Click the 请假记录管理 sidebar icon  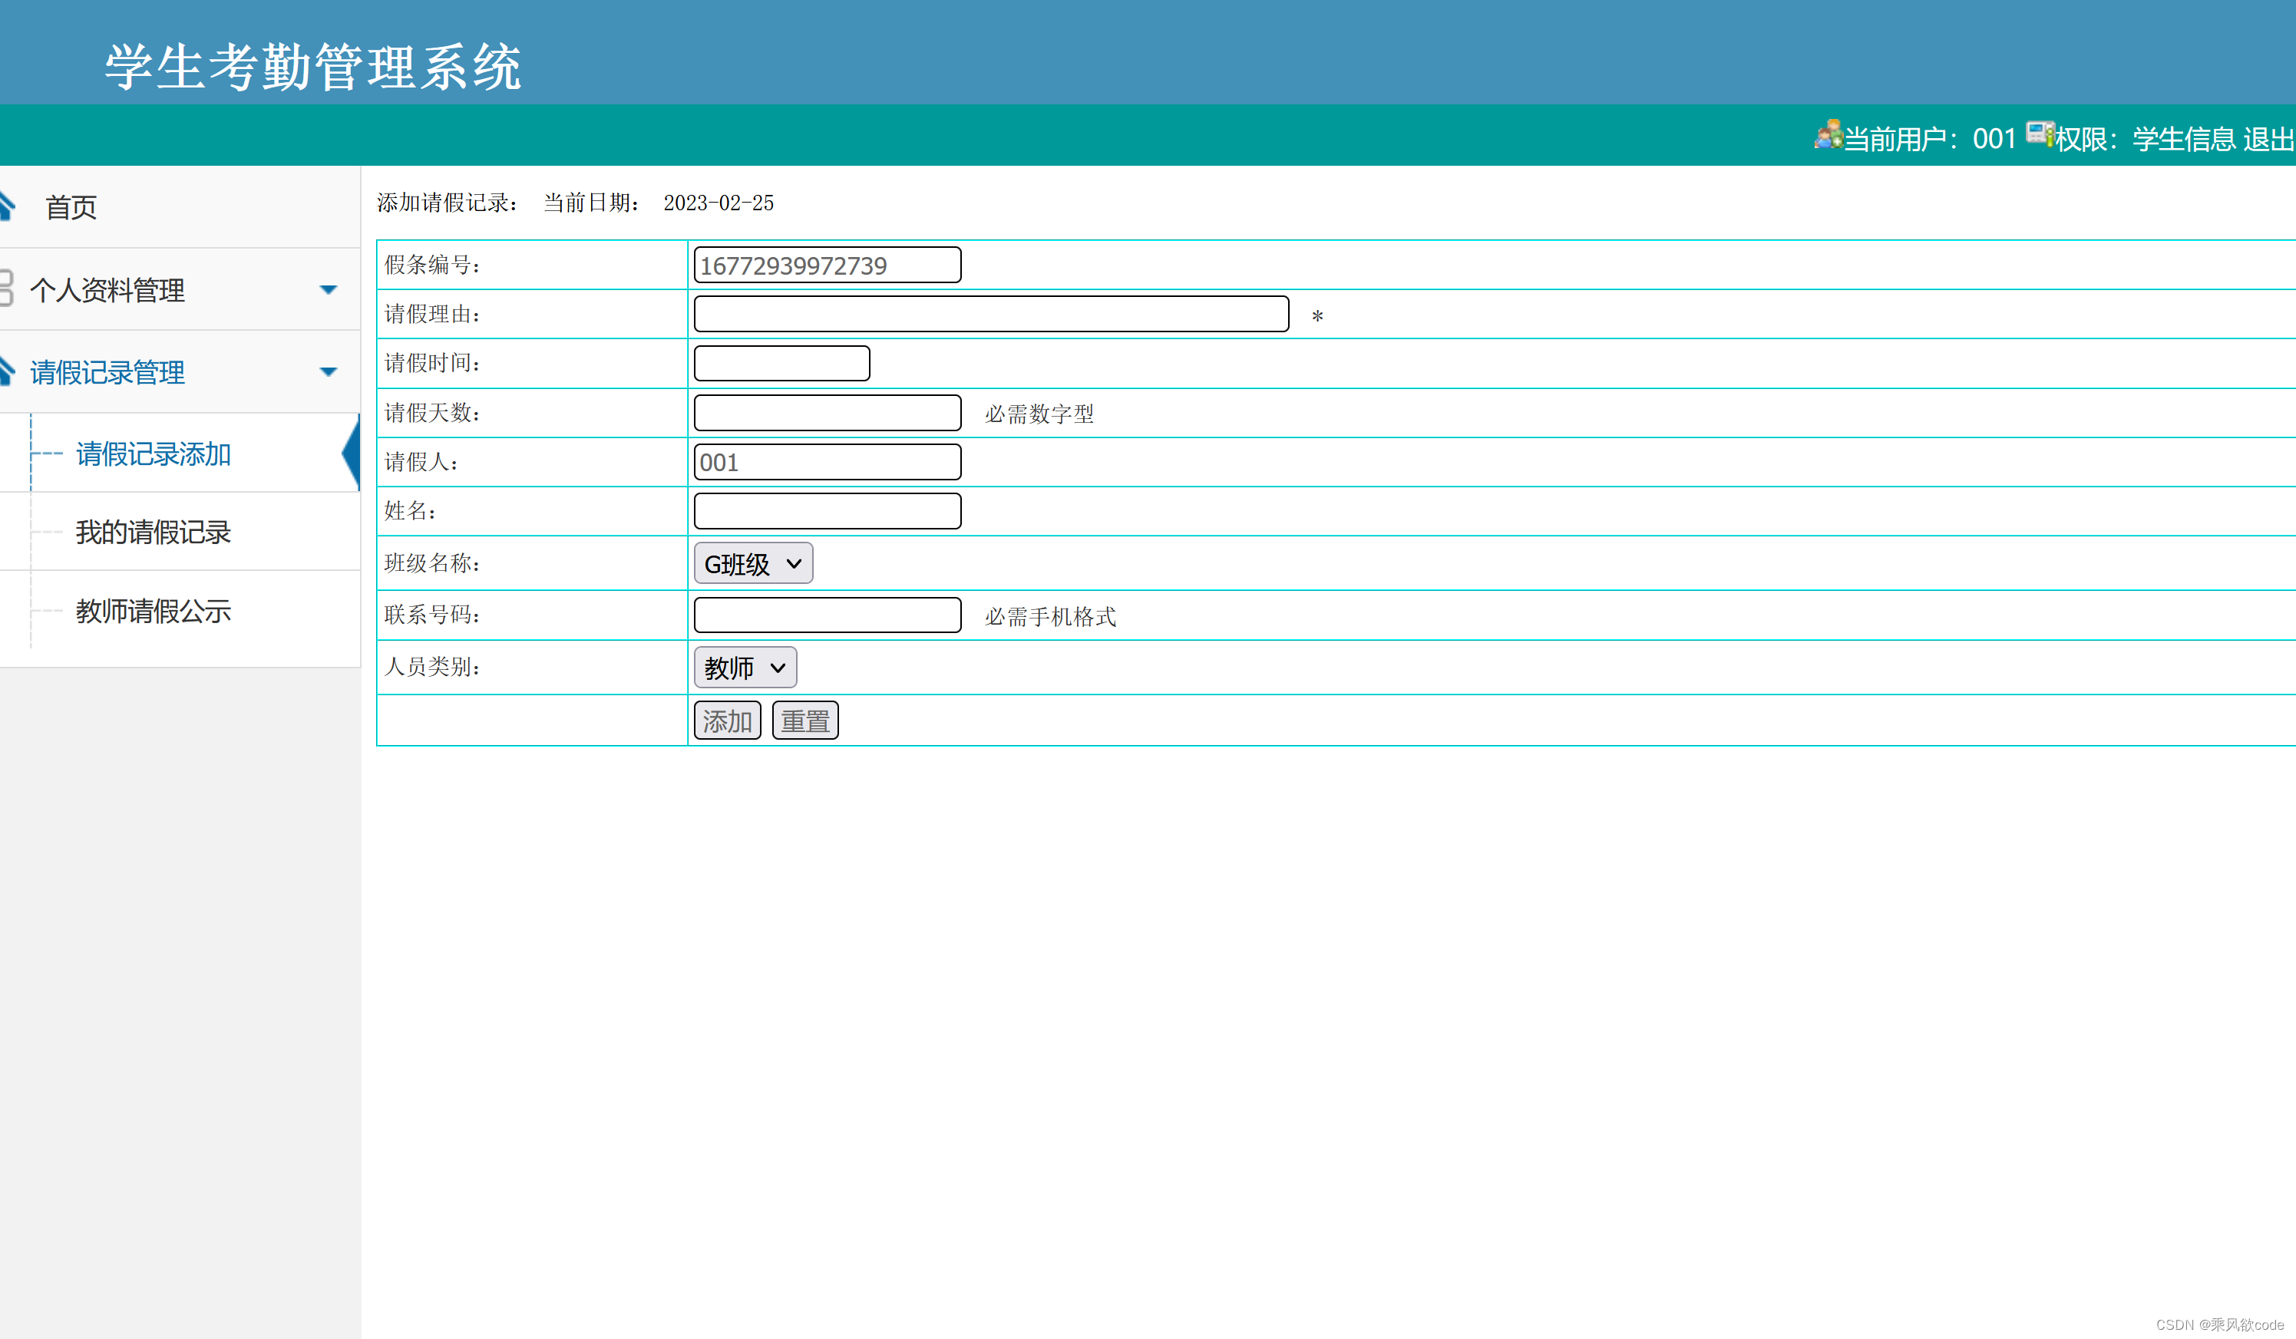click(7, 370)
